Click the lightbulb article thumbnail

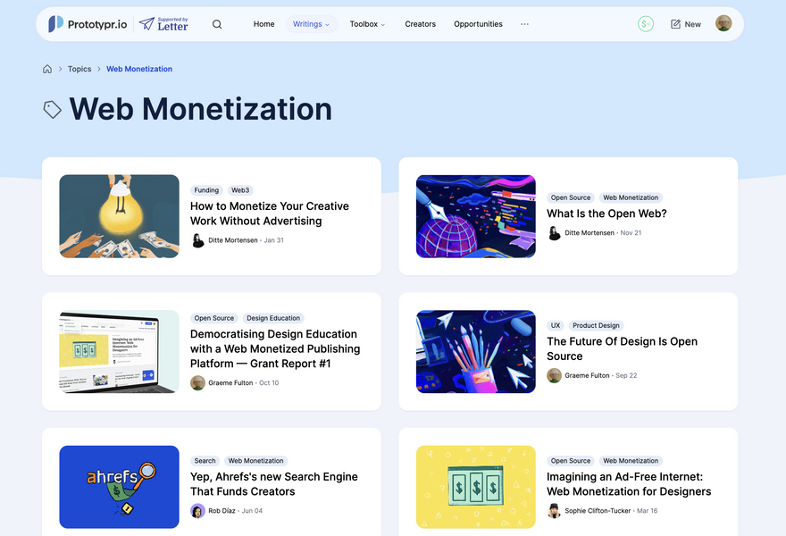tap(119, 216)
